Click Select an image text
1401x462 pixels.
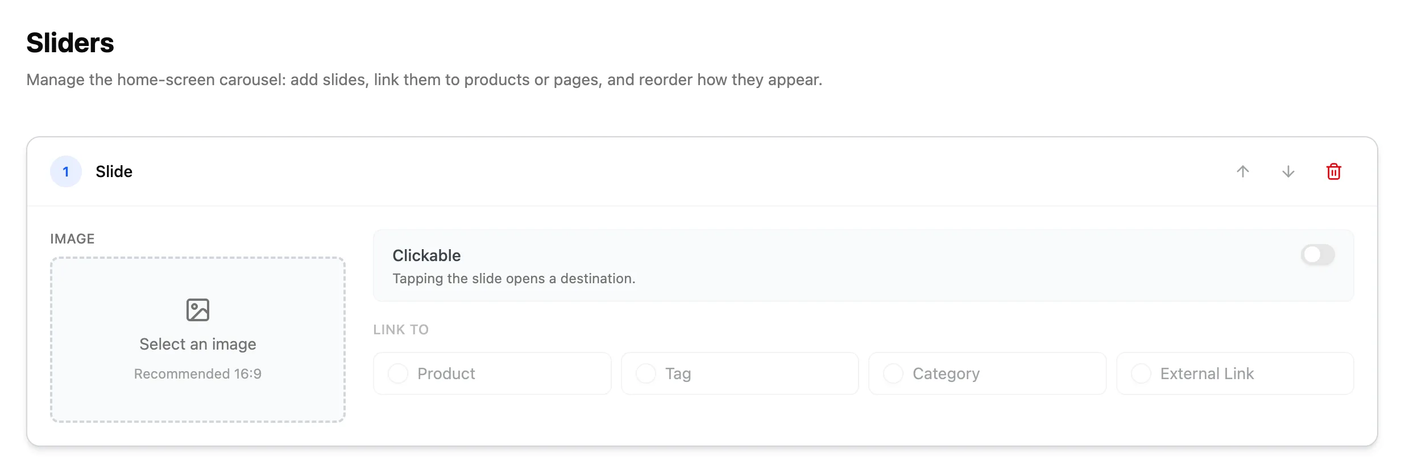click(198, 344)
